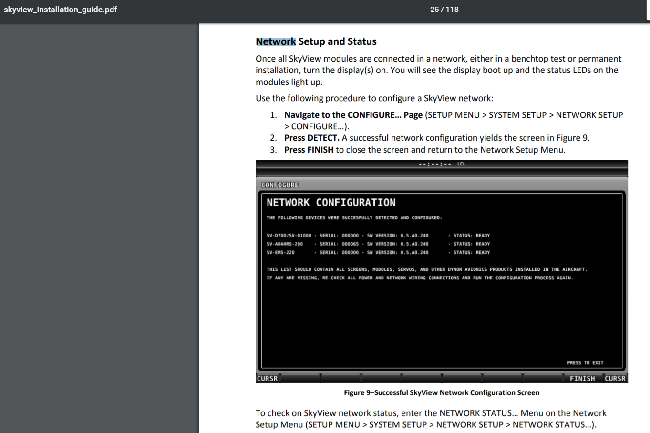Viewport: 650px width, 433px height.
Task: Click the Figure 9 caption text
Action: (442, 392)
